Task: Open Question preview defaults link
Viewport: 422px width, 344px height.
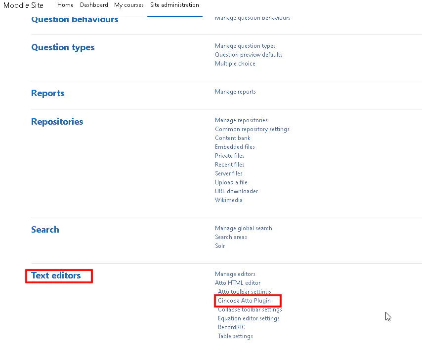Action: tap(249, 55)
